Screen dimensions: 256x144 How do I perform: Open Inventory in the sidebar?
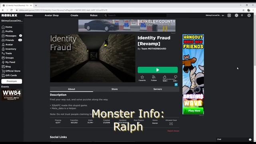(x=9, y=49)
